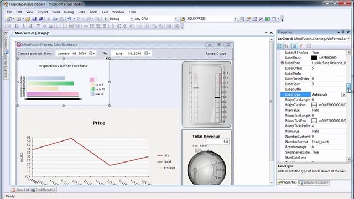Open the SQLEXPRESS find combo box

[x=235, y=19]
